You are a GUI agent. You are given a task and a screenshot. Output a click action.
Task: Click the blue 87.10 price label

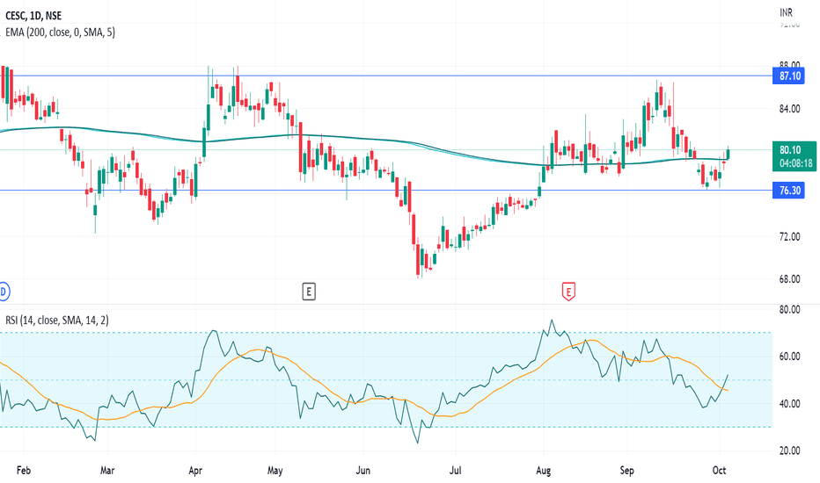pyautogui.click(x=789, y=76)
